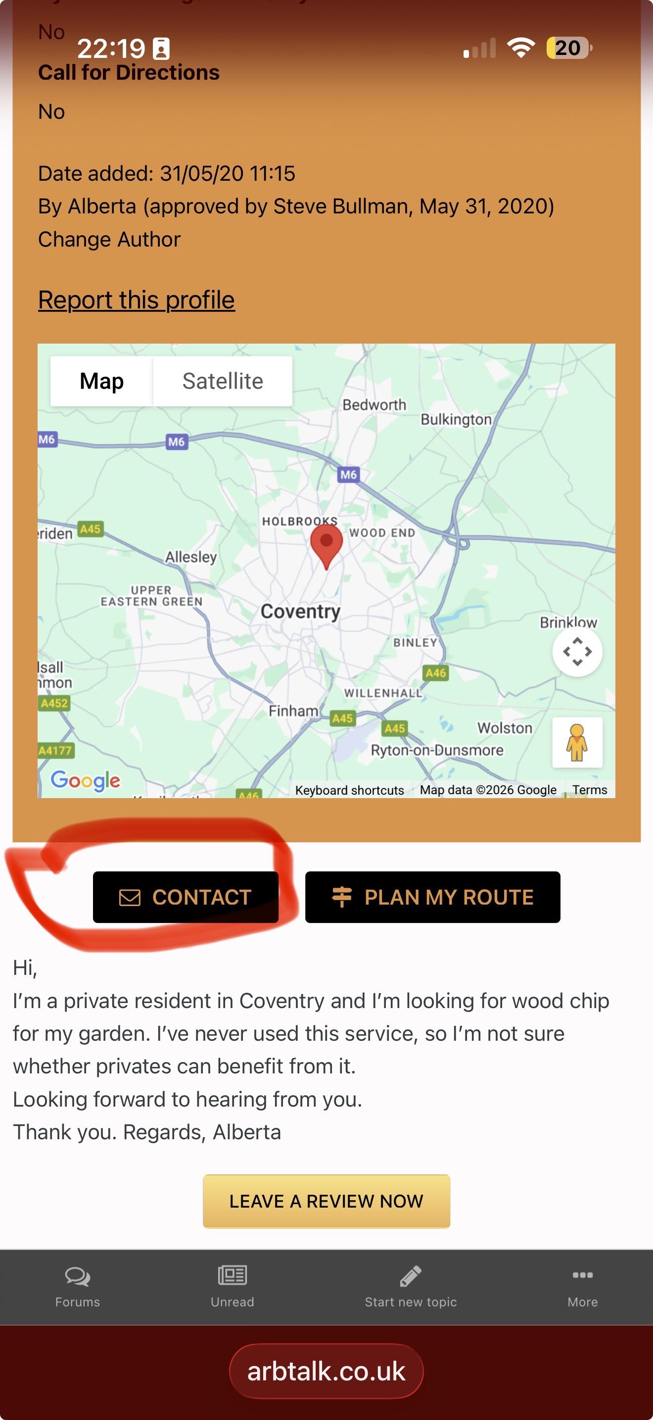Image resolution: width=653 pixels, height=1420 pixels.
Task: Click the red location pin on map
Action: [326, 543]
